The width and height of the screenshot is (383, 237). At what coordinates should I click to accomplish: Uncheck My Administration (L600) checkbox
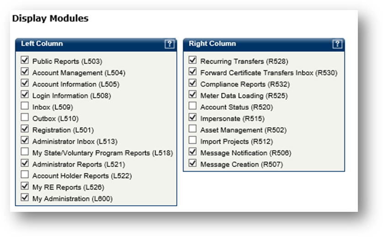point(25,198)
